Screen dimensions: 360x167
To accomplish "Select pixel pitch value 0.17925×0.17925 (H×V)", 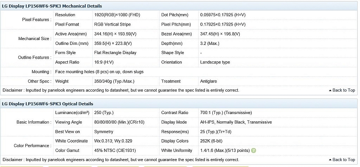I will click(223, 24).
